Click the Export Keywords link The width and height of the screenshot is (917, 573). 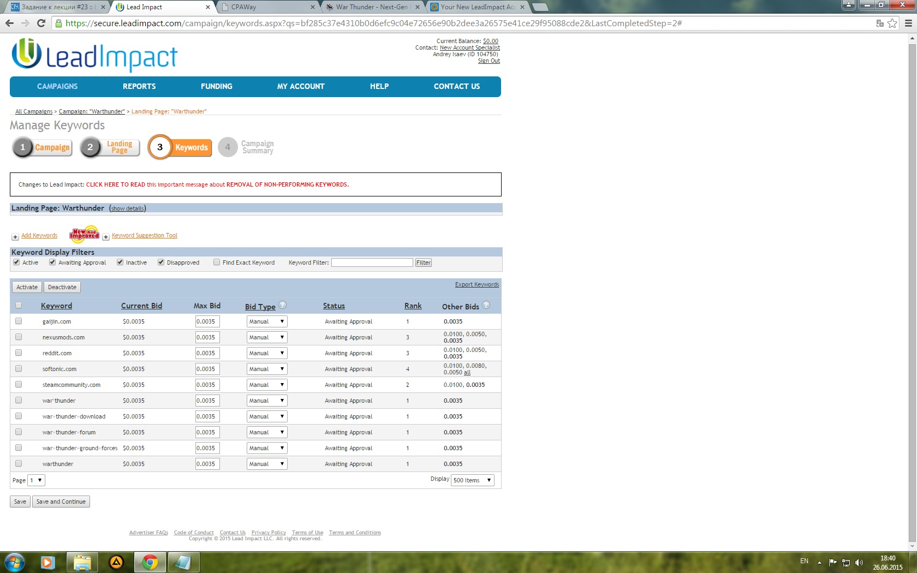coord(477,284)
